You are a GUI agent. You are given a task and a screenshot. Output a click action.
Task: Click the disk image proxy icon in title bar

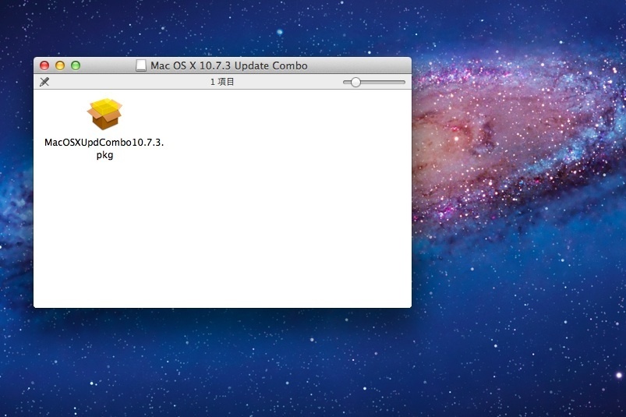(x=141, y=65)
